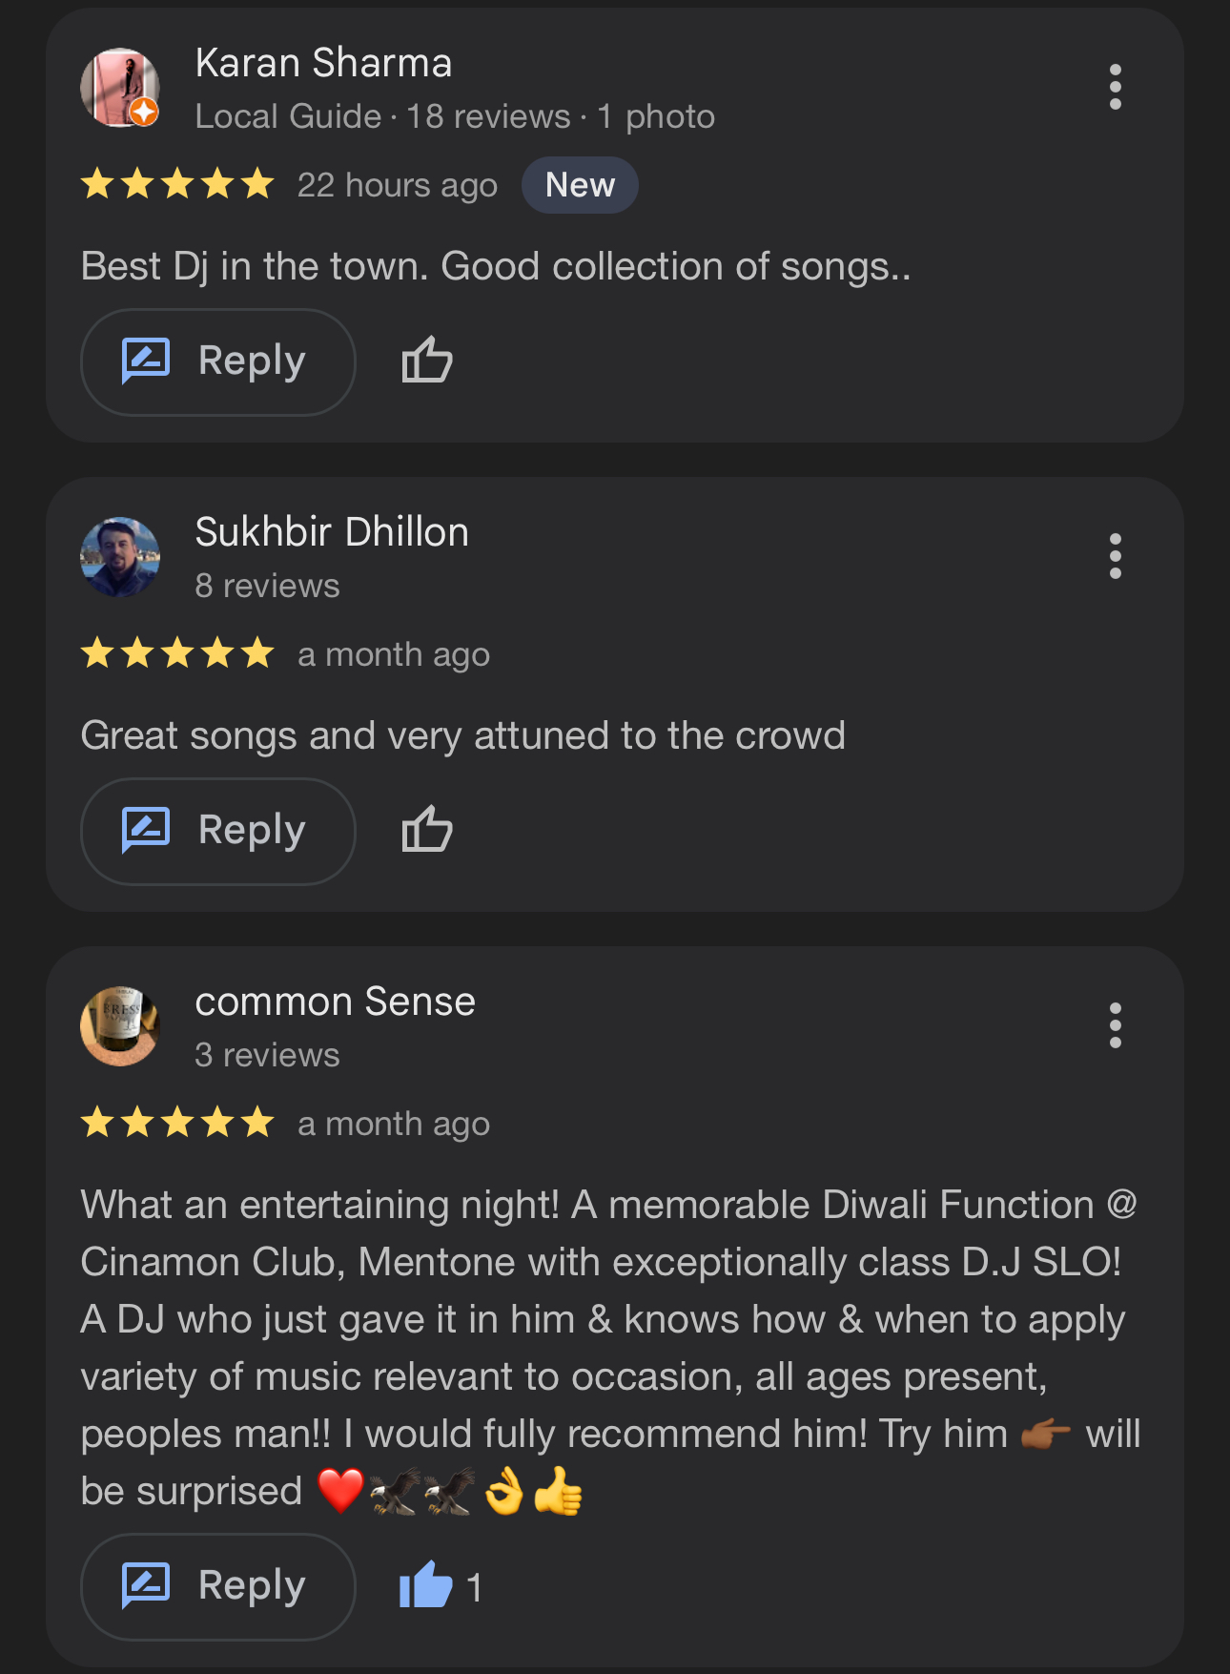Tap the Local Guide badge on Karan's avatar
Viewport: 1230px width, 1674px height.
tap(144, 112)
